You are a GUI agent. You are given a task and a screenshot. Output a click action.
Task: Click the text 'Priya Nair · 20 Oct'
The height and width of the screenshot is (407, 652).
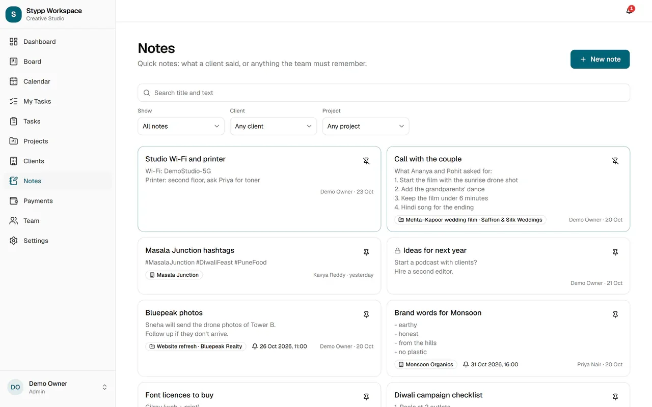pos(600,365)
